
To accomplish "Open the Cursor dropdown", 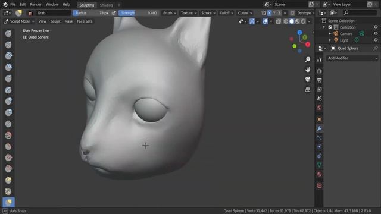I will [x=245, y=13].
